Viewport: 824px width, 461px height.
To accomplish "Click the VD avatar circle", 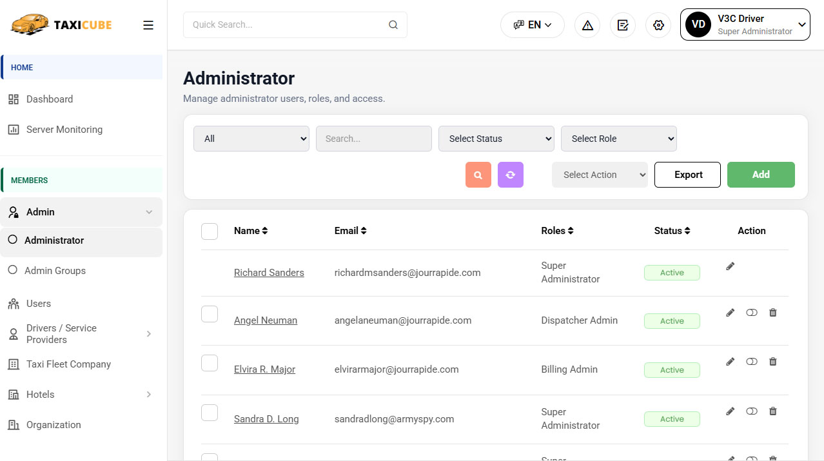I will point(698,25).
